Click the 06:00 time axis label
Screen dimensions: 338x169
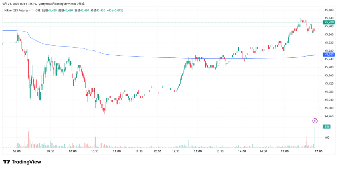(17, 151)
